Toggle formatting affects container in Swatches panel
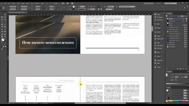189x106 pixels. (x=170, y=16)
